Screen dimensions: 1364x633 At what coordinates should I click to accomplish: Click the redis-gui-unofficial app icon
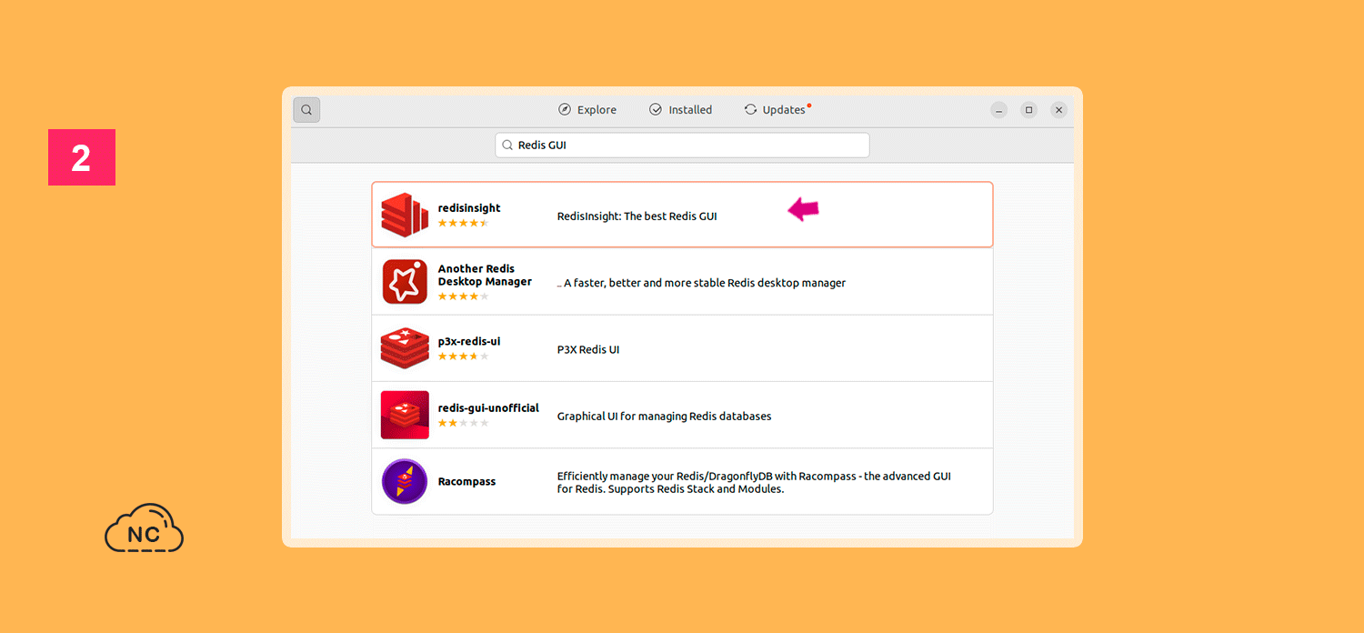pyautogui.click(x=405, y=415)
